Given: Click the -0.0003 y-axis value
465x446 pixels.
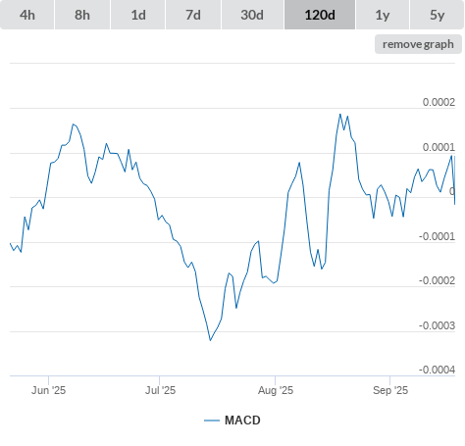Looking at the screenshot, I should [437, 325].
